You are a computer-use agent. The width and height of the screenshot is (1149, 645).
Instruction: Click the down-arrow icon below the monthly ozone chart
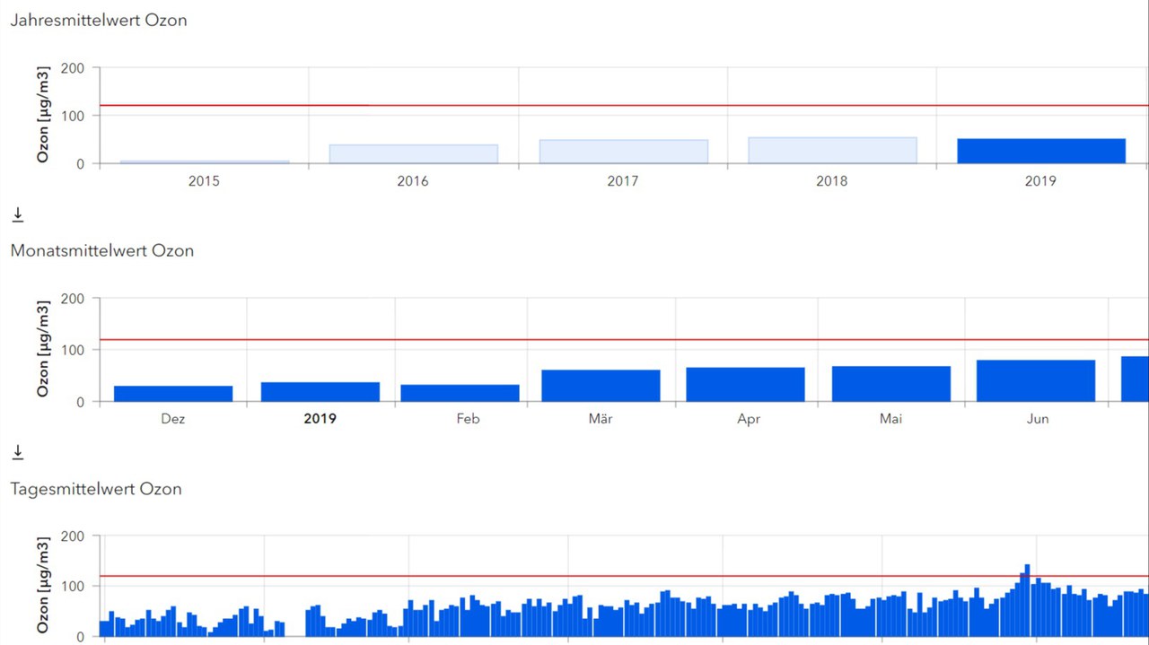[18, 452]
